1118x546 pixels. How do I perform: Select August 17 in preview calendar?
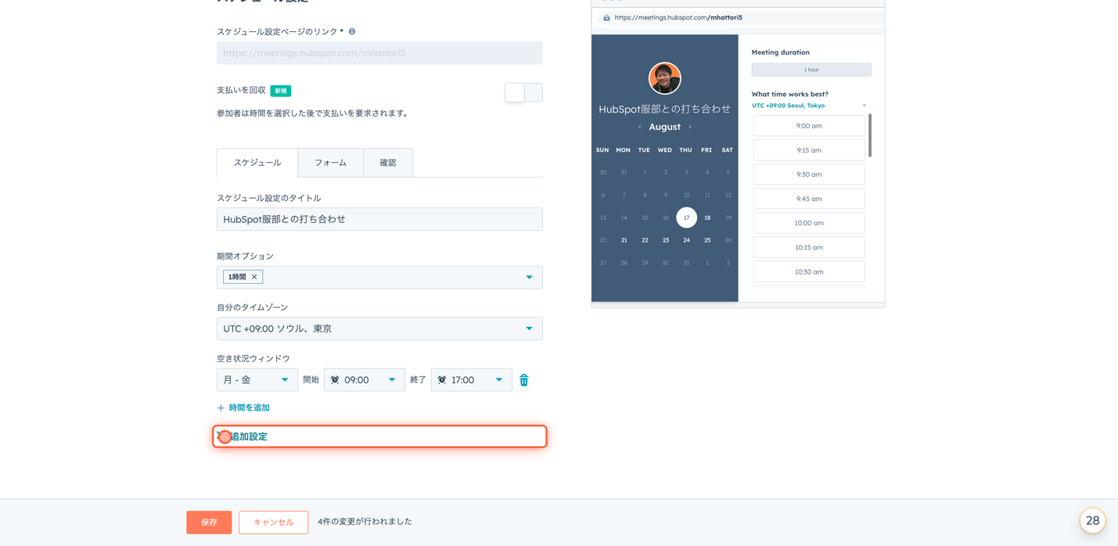click(x=686, y=217)
